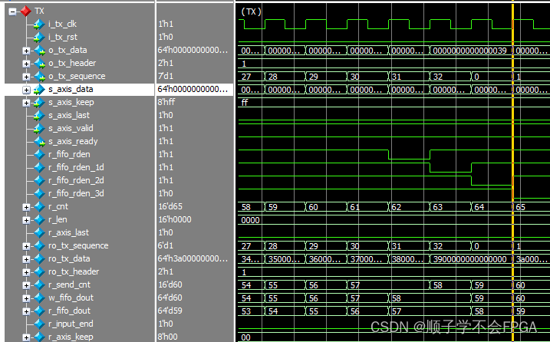Image resolution: width=550 pixels, height=342 pixels.
Task: Click the r_cnt signal icon
Action: 39,207
